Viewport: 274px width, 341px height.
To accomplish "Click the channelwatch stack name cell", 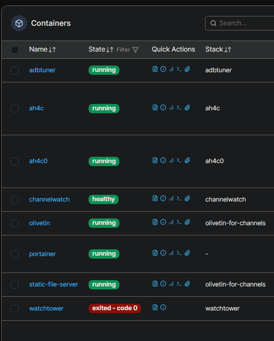I will pos(226,199).
